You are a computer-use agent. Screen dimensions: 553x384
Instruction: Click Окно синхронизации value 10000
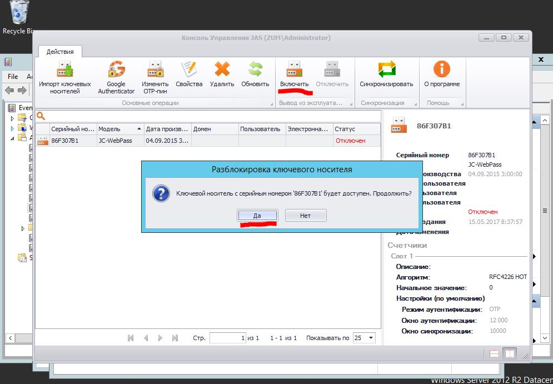(x=497, y=331)
